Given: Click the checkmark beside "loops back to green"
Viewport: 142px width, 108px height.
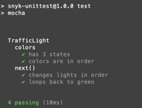Looking at the screenshot, I should [23, 82].
